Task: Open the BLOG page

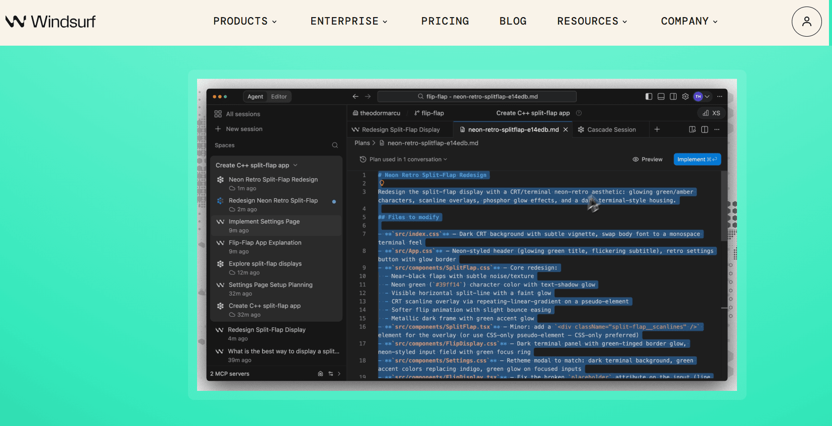Action: point(513,21)
